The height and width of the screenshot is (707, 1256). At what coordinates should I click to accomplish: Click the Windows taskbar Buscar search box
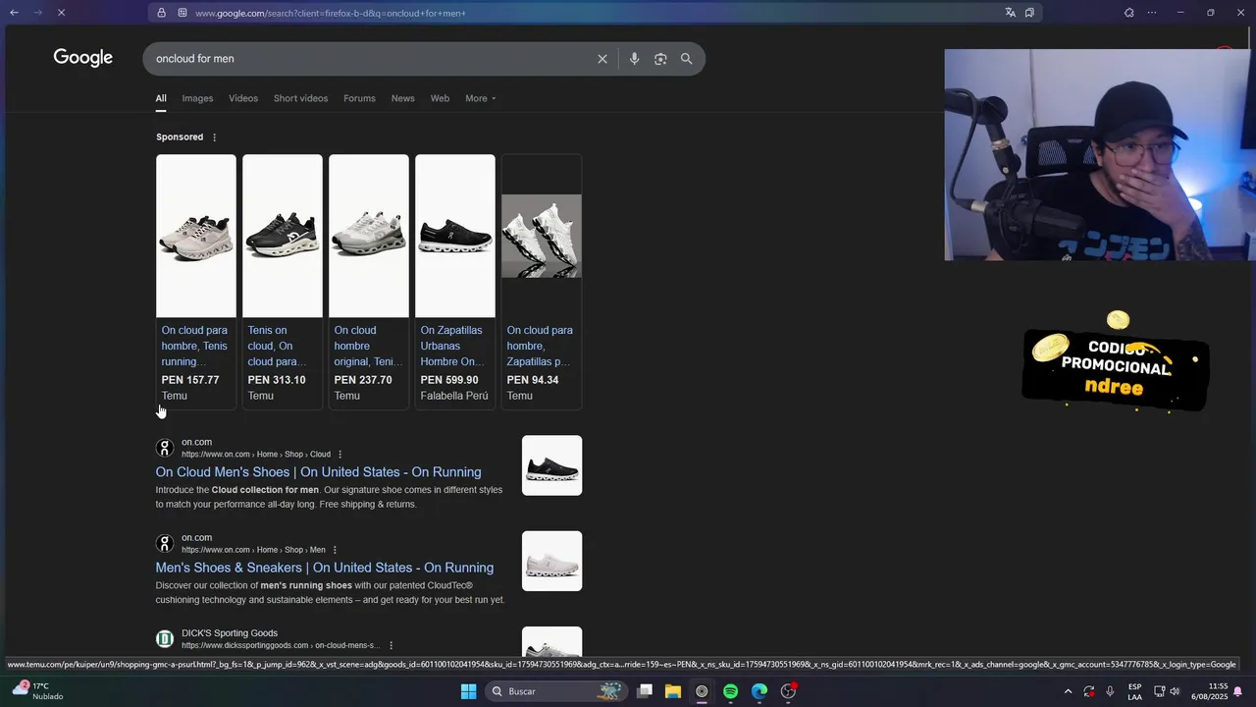tap(556, 691)
